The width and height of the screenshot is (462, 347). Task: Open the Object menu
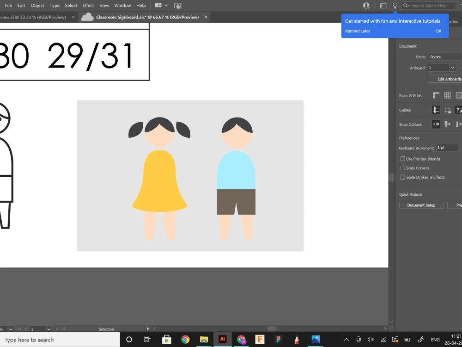[37, 5]
